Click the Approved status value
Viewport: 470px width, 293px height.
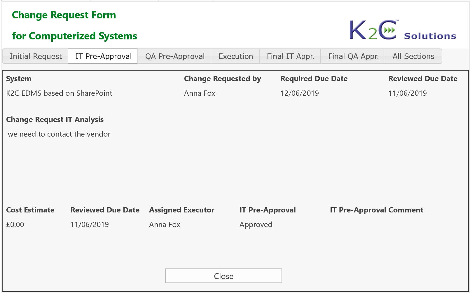[256, 225]
